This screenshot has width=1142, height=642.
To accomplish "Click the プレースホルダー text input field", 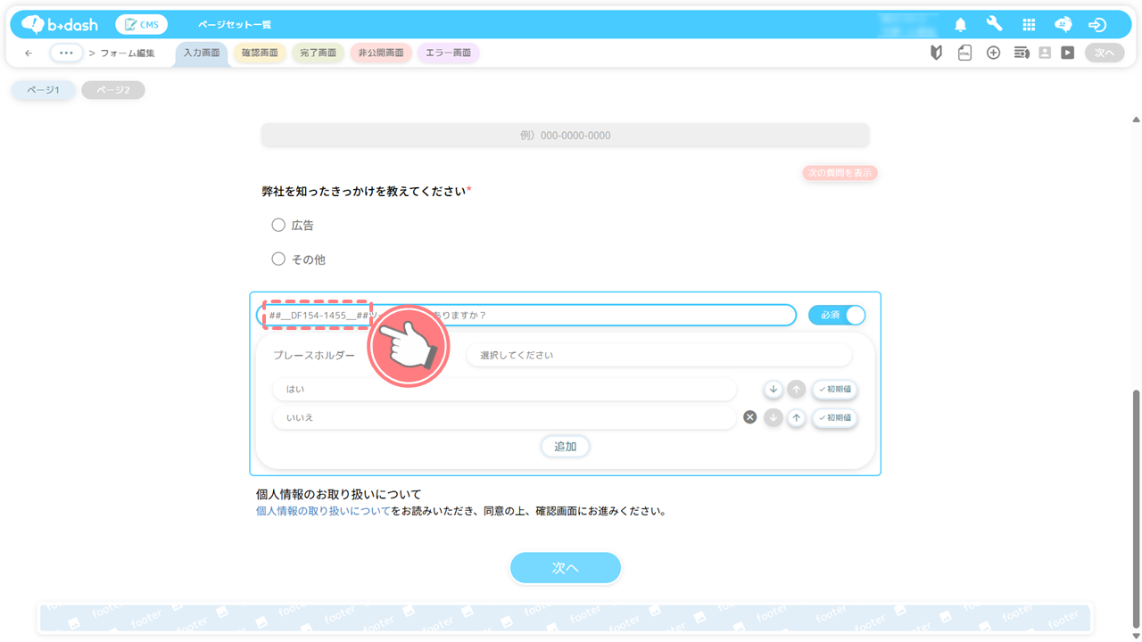I will click(x=658, y=356).
